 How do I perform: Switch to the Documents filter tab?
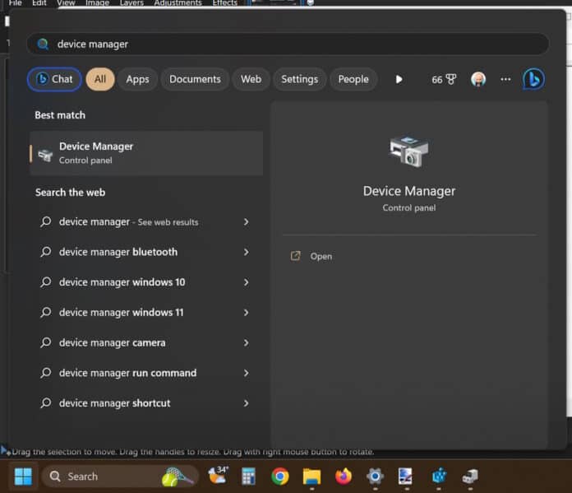(x=195, y=79)
